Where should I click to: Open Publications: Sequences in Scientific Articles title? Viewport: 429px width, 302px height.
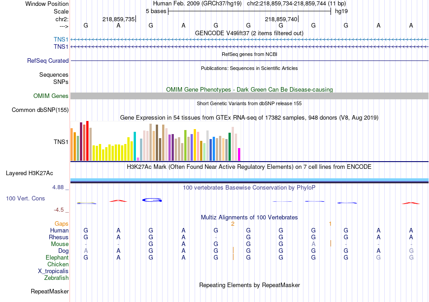(249, 68)
